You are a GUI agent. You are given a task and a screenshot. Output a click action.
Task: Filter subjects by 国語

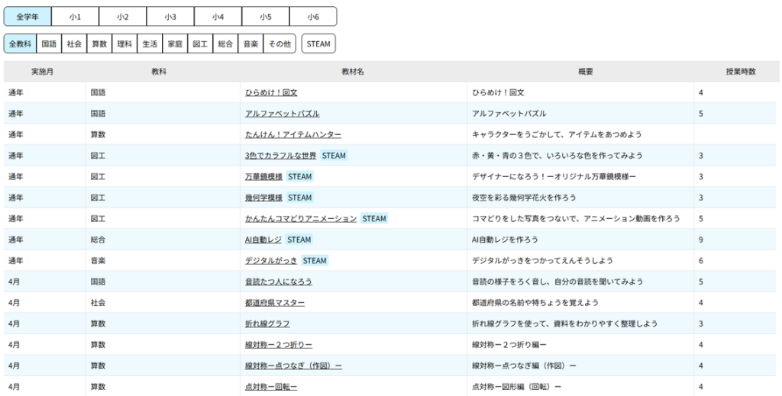tap(49, 44)
